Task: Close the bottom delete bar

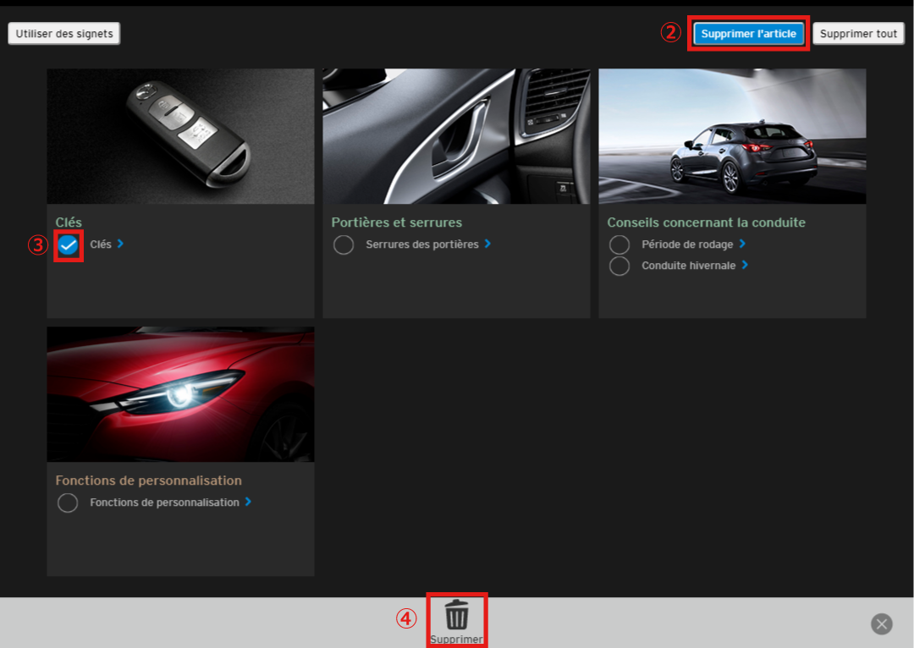Action: (882, 624)
